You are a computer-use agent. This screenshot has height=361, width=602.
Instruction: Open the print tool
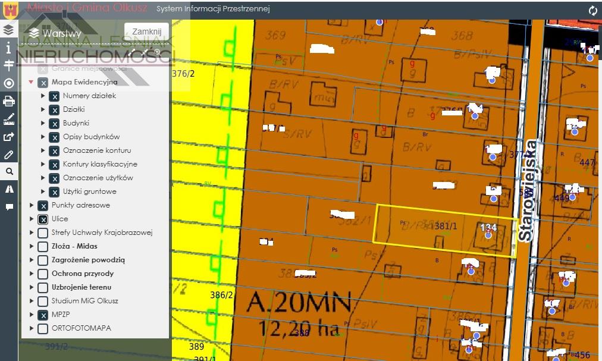pos(8,101)
